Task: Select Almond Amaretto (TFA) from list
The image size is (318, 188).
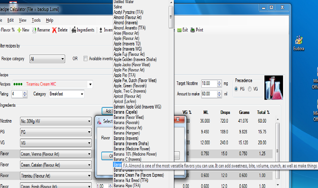Action: 129,28
